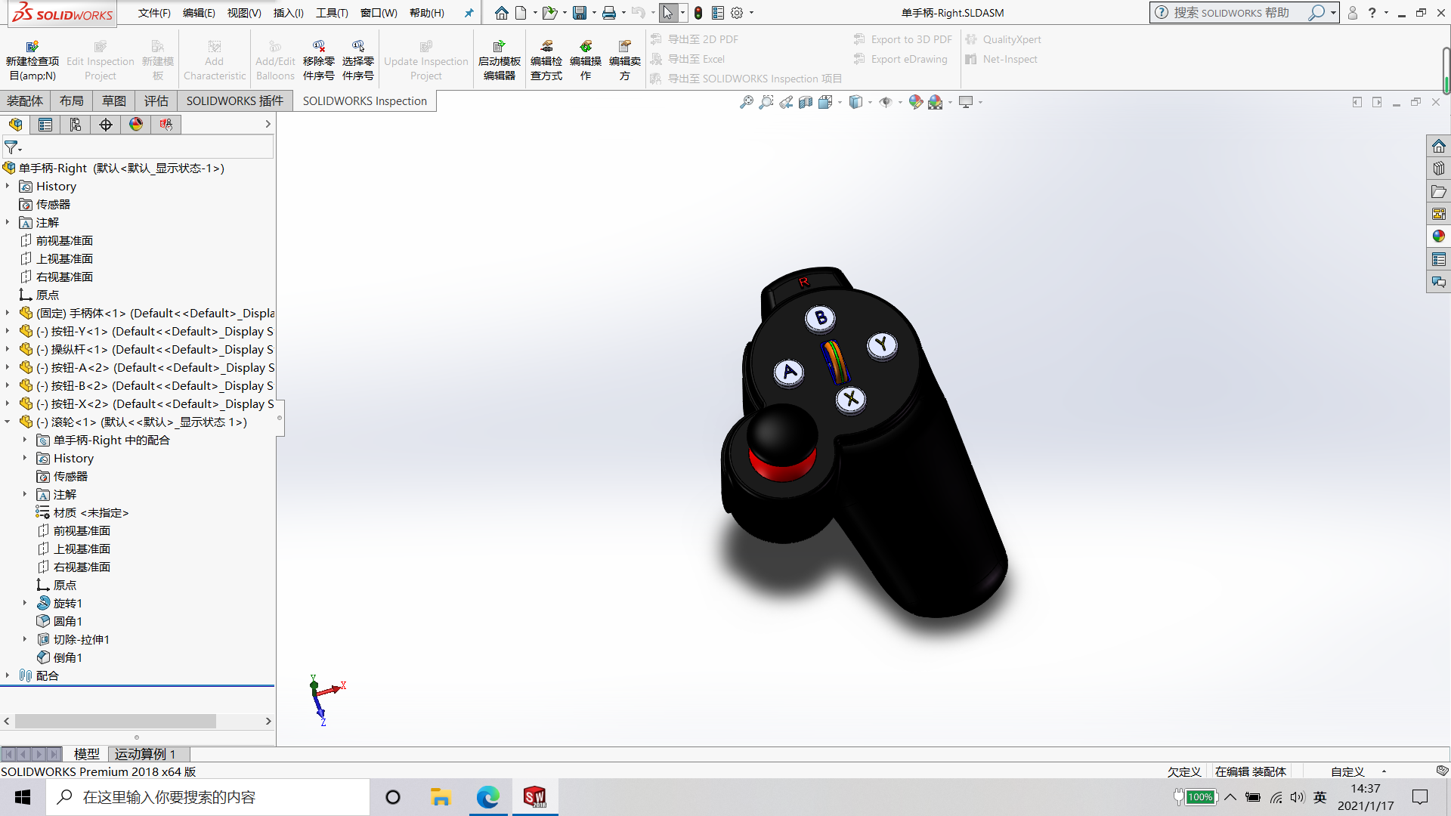The width and height of the screenshot is (1451, 816).
Task: Click the feature tree horizontal scrollbar
Action: click(116, 722)
